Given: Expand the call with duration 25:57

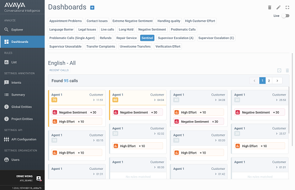Looking at the screenshot, I should pyautogui.click(x=277, y=134).
